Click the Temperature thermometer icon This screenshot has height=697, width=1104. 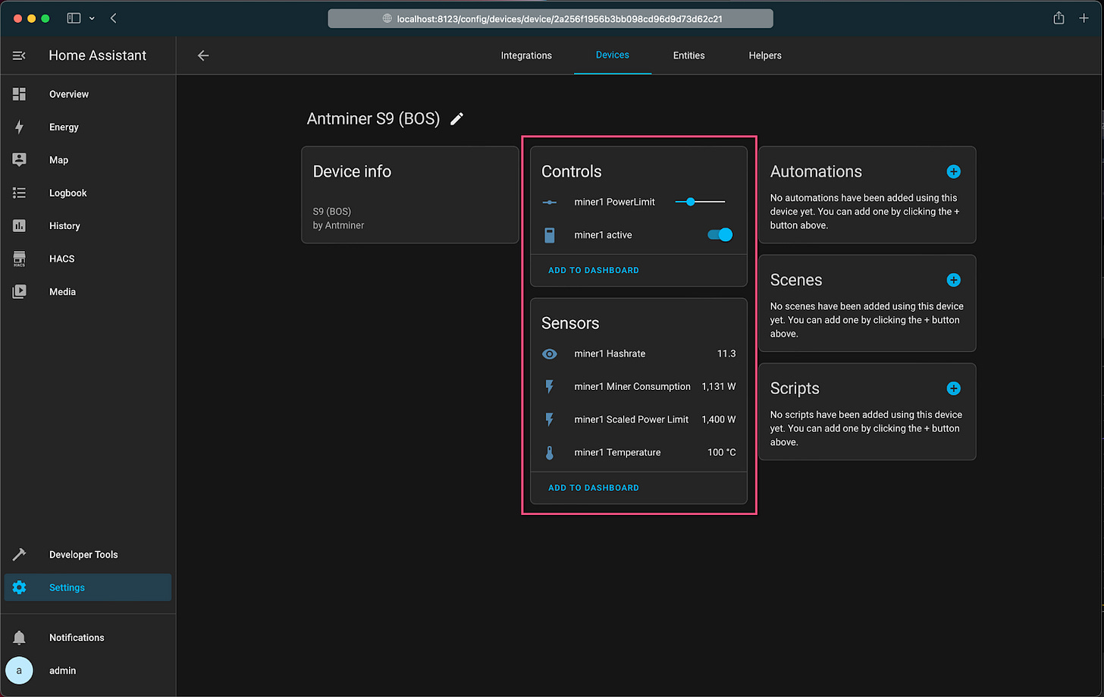click(550, 453)
